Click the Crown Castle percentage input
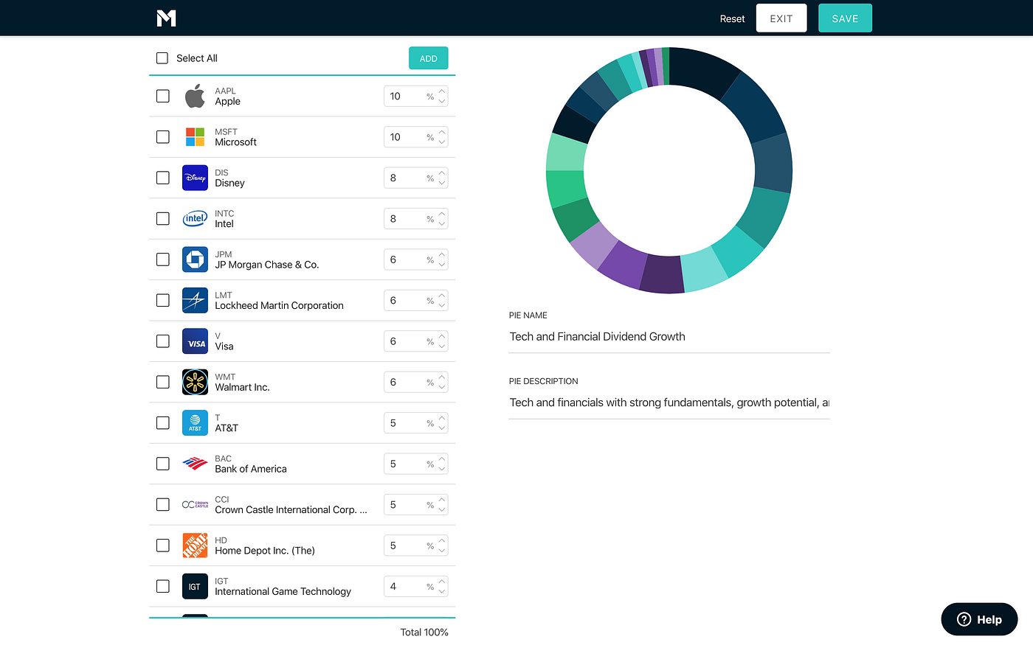This screenshot has height=645, width=1033. (x=415, y=505)
